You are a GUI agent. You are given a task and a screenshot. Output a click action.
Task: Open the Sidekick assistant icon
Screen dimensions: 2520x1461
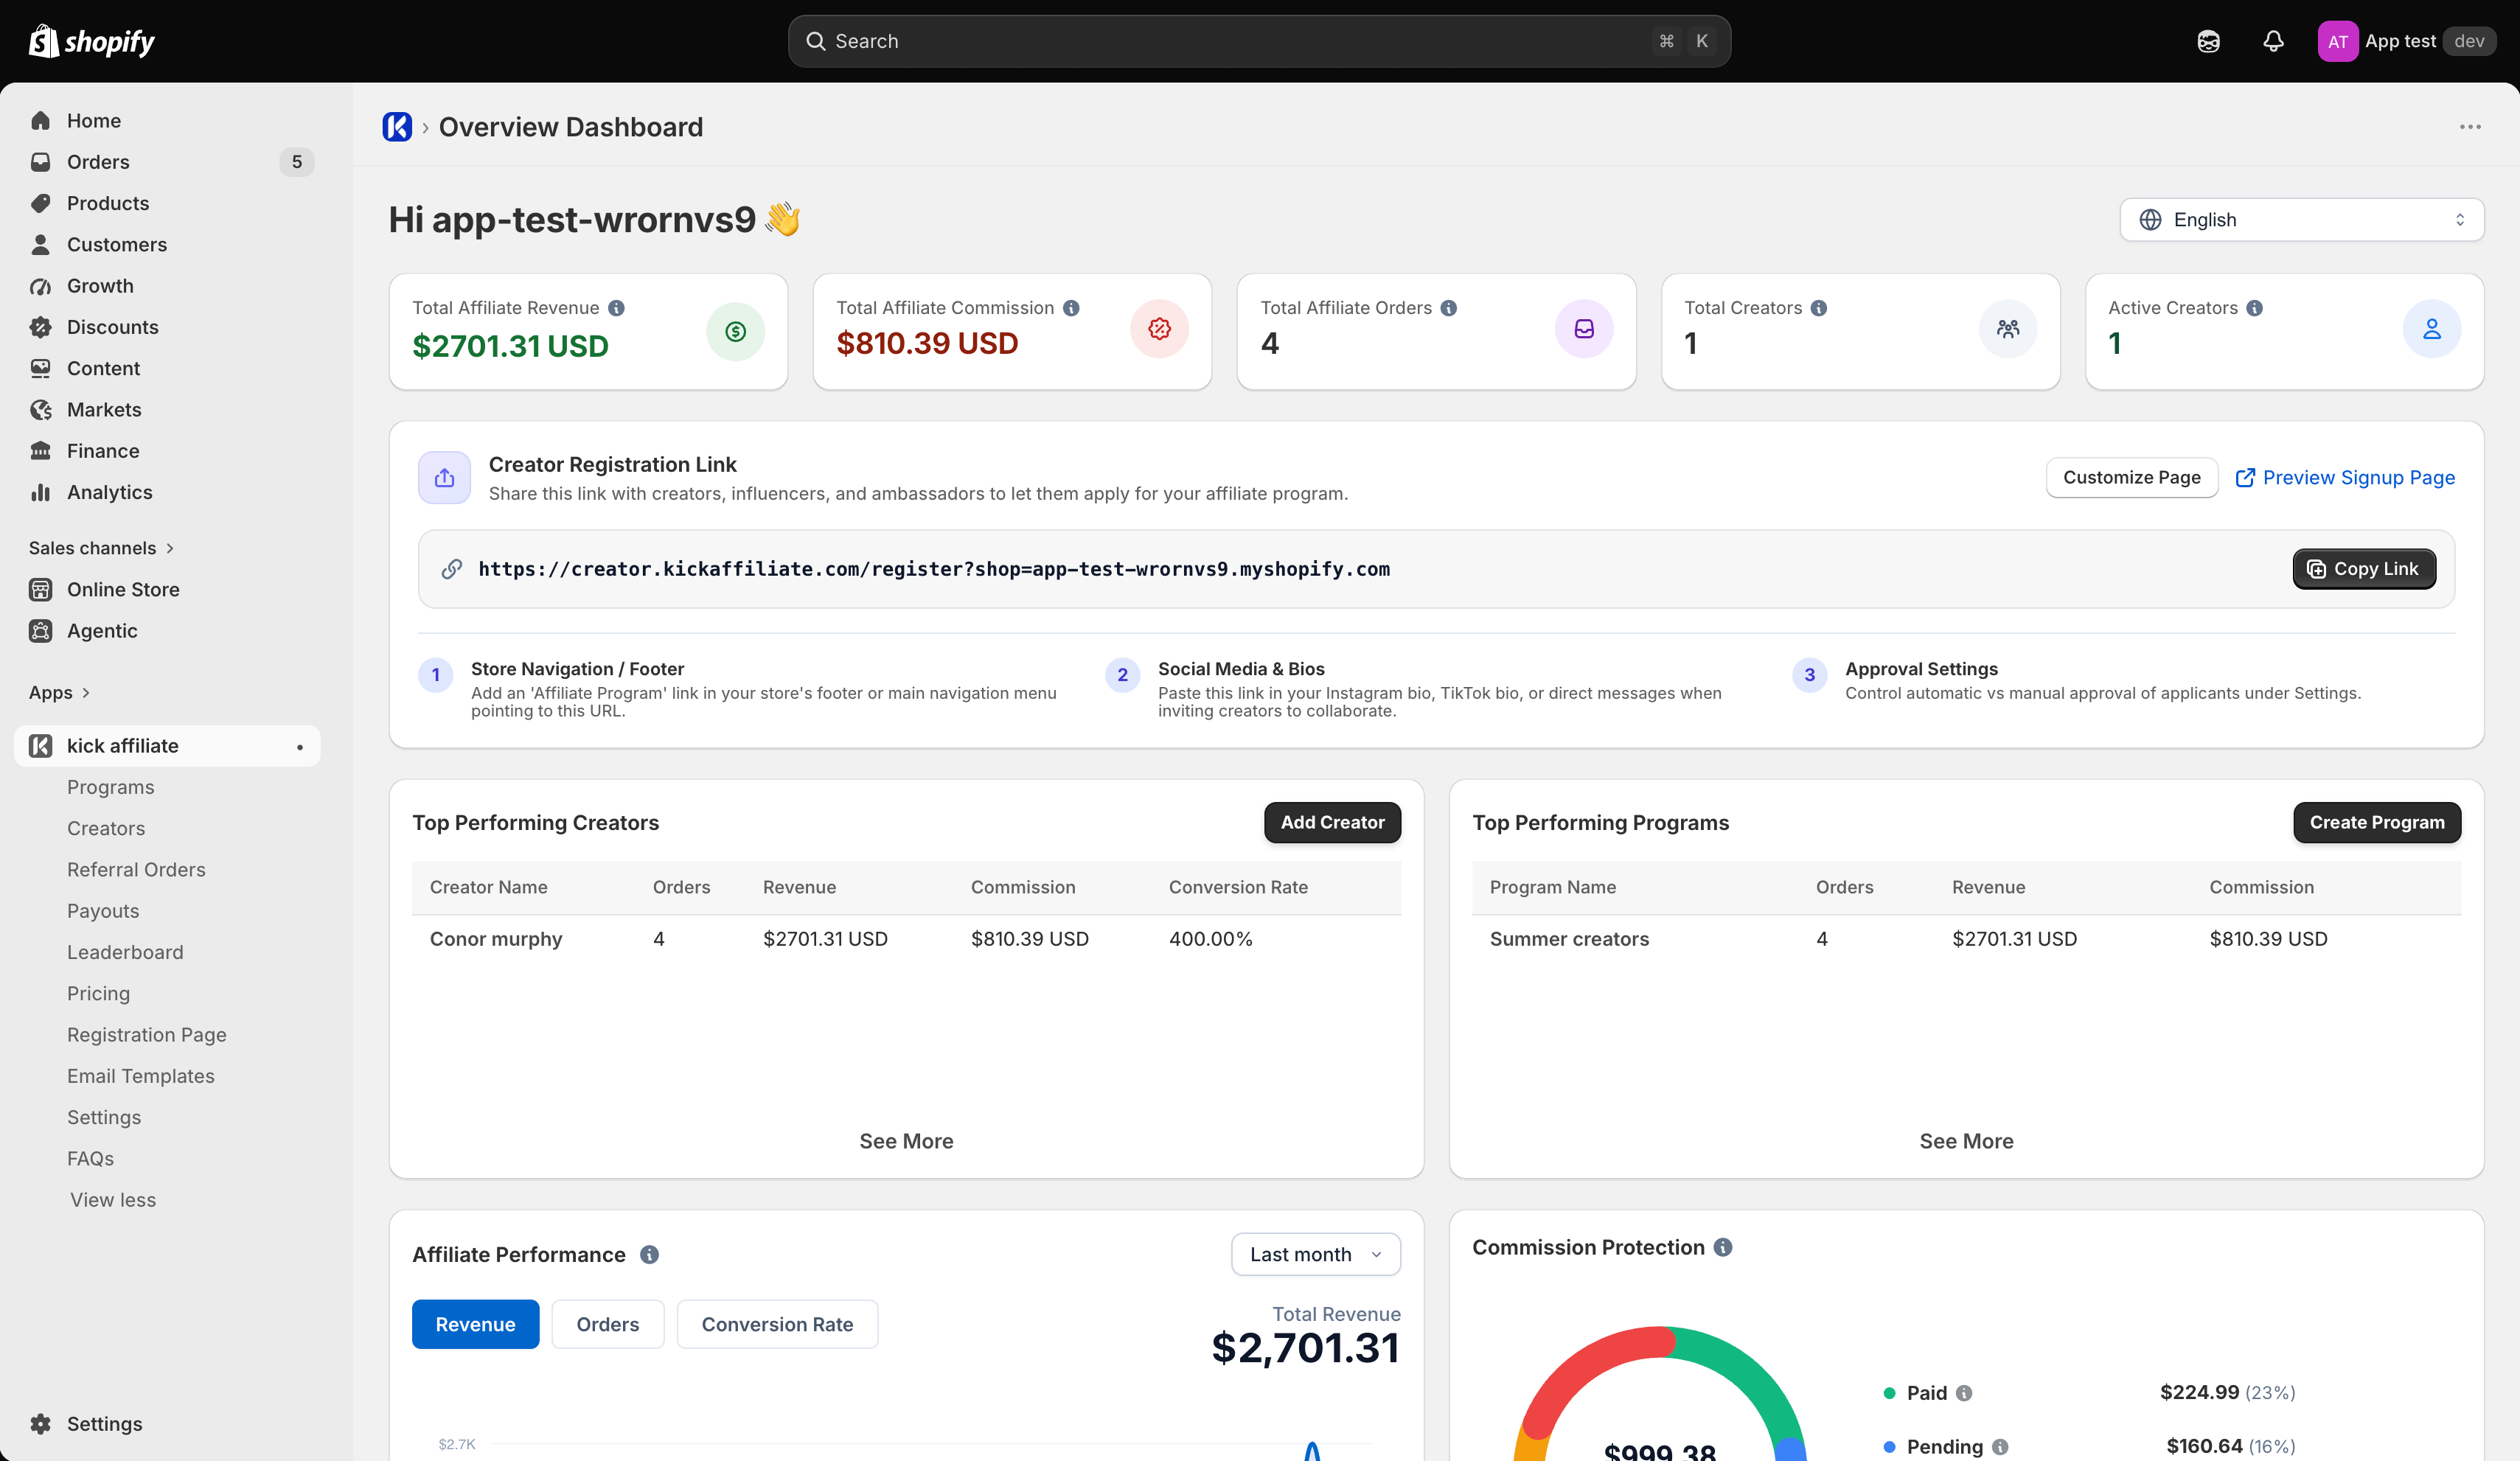pos(2208,41)
